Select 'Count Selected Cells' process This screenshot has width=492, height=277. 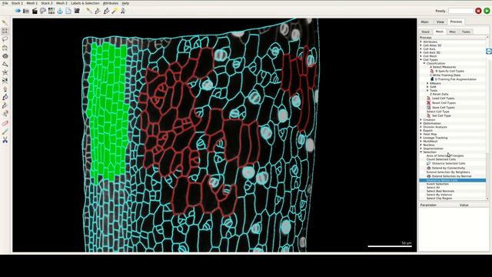point(441,159)
